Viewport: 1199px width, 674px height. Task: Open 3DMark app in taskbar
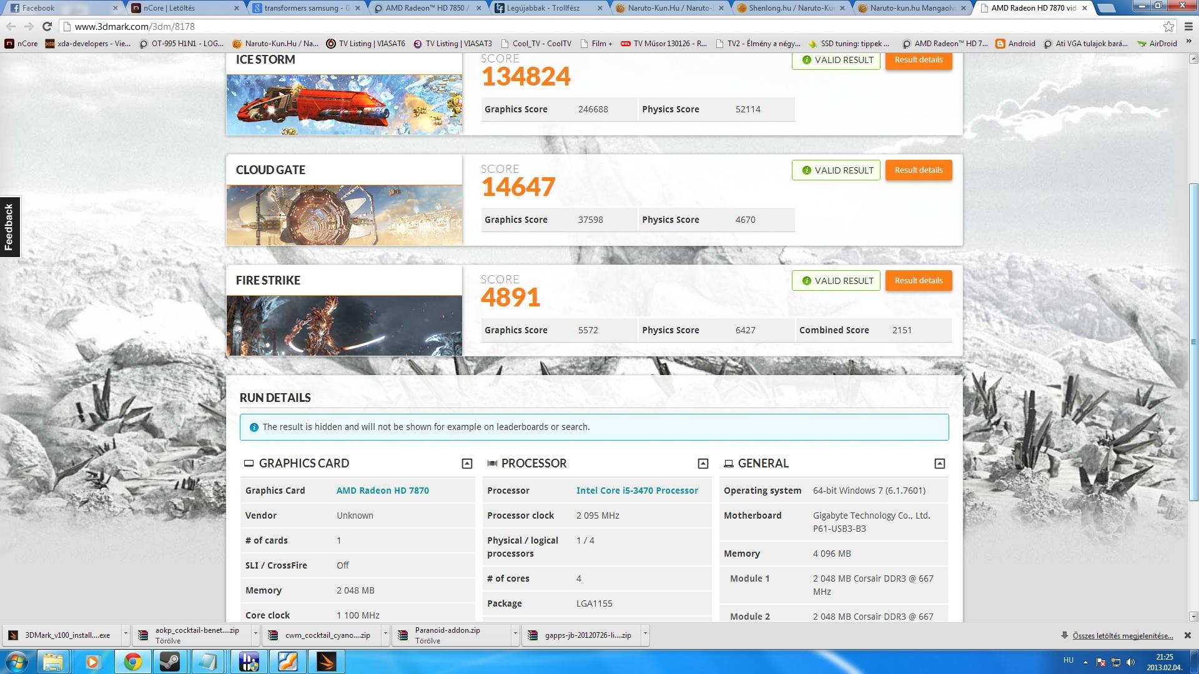pyautogui.click(x=326, y=662)
